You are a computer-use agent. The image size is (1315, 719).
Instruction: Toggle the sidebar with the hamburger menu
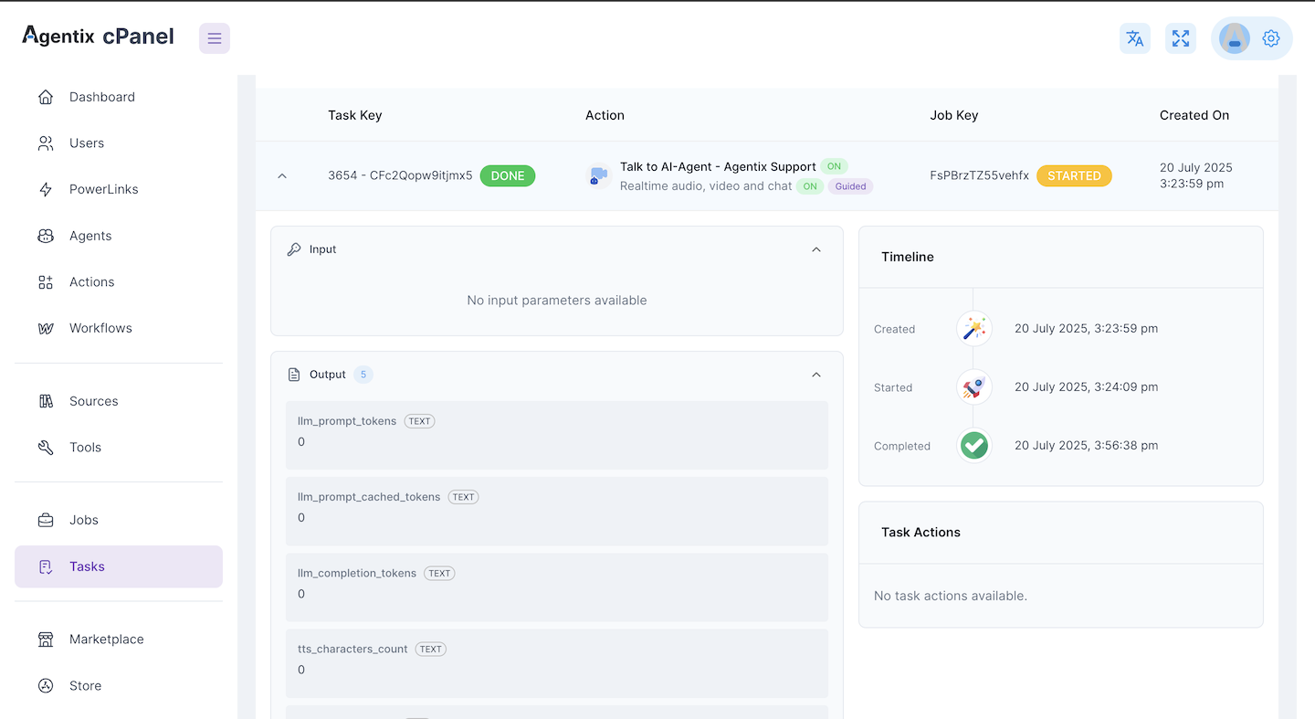point(214,38)
